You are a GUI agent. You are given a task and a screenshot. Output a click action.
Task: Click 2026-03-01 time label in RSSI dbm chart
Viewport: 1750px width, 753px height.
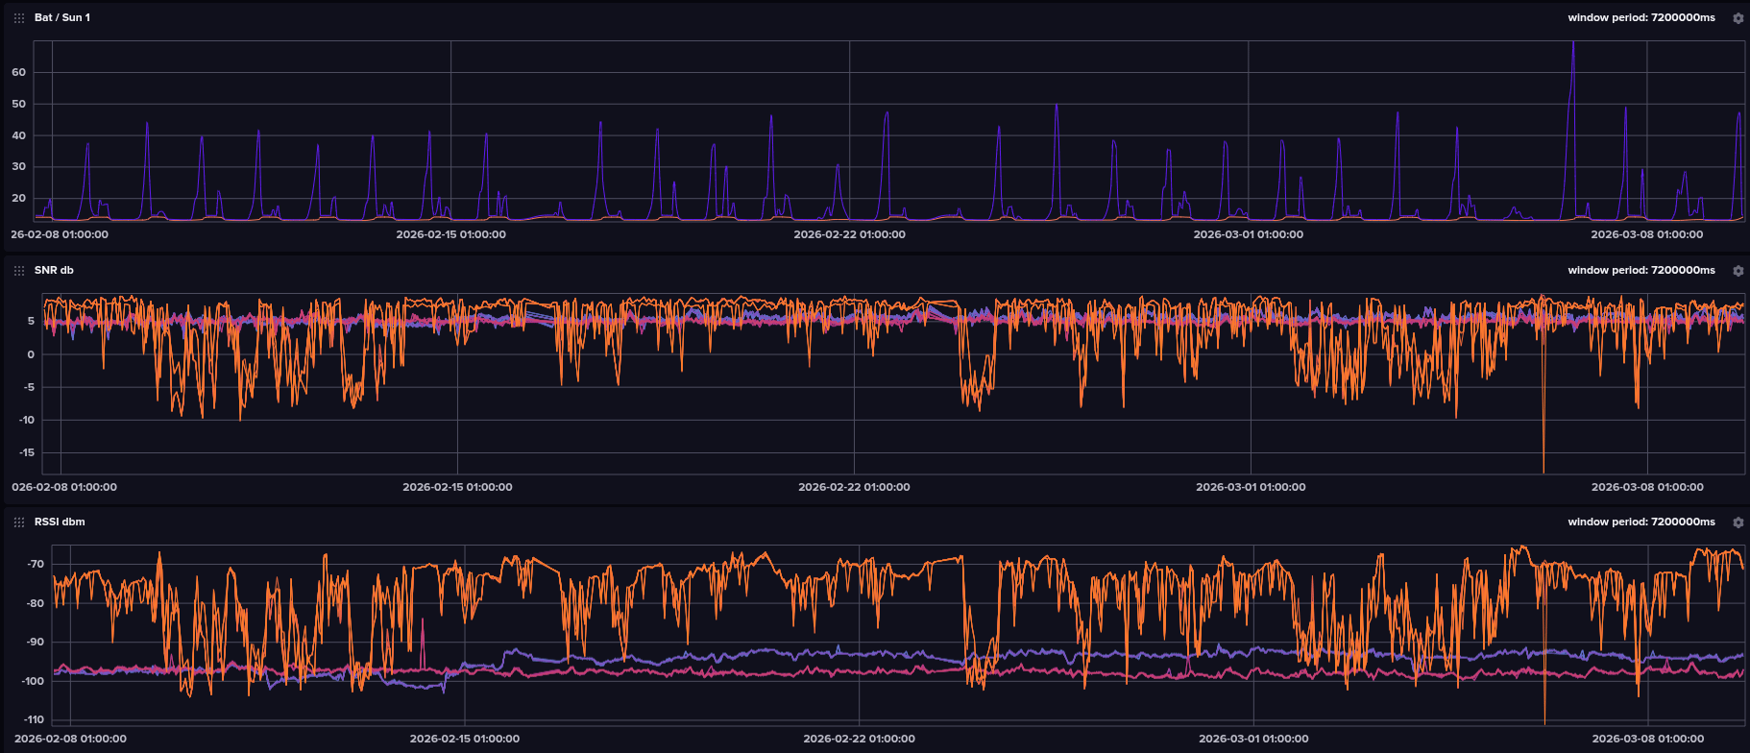[1253, 739]
